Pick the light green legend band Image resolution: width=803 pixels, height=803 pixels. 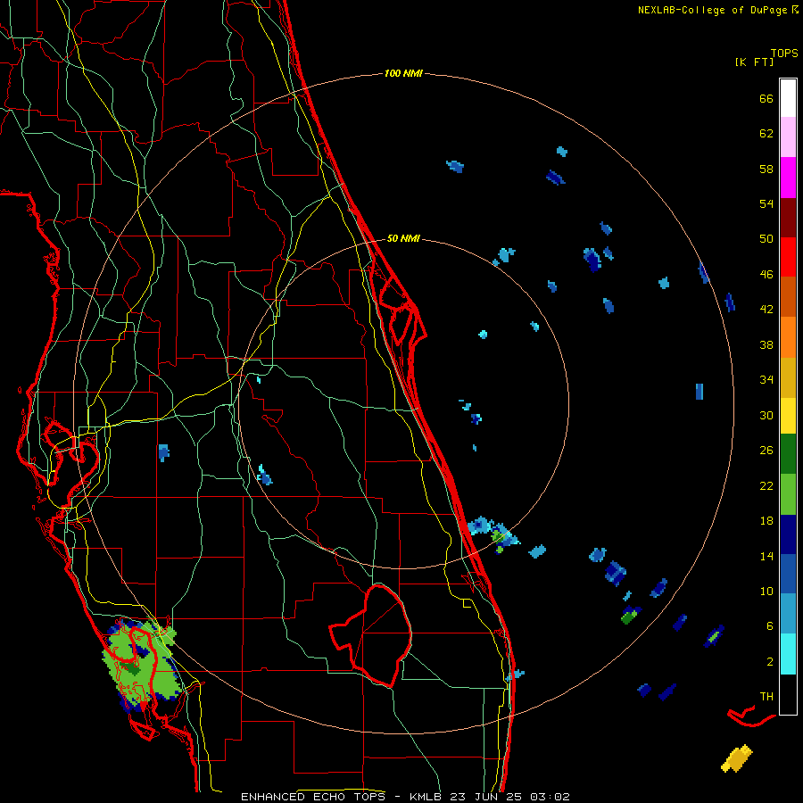[788, 494]
